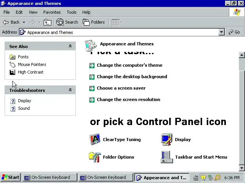Open the Tools menu
The width and height of the screenshot is (245, 183).
(x=72, y=12)
